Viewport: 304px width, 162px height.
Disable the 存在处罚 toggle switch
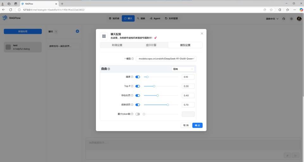(x=138, y=95)
